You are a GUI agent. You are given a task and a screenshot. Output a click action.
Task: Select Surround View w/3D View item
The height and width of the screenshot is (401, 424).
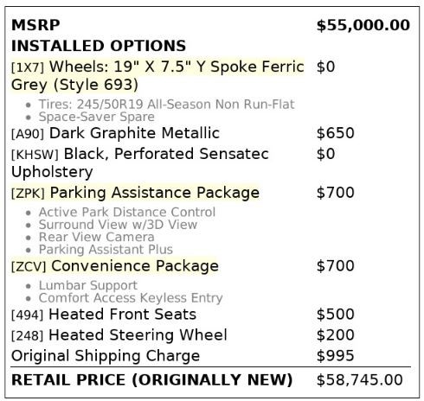coord(118,225)
